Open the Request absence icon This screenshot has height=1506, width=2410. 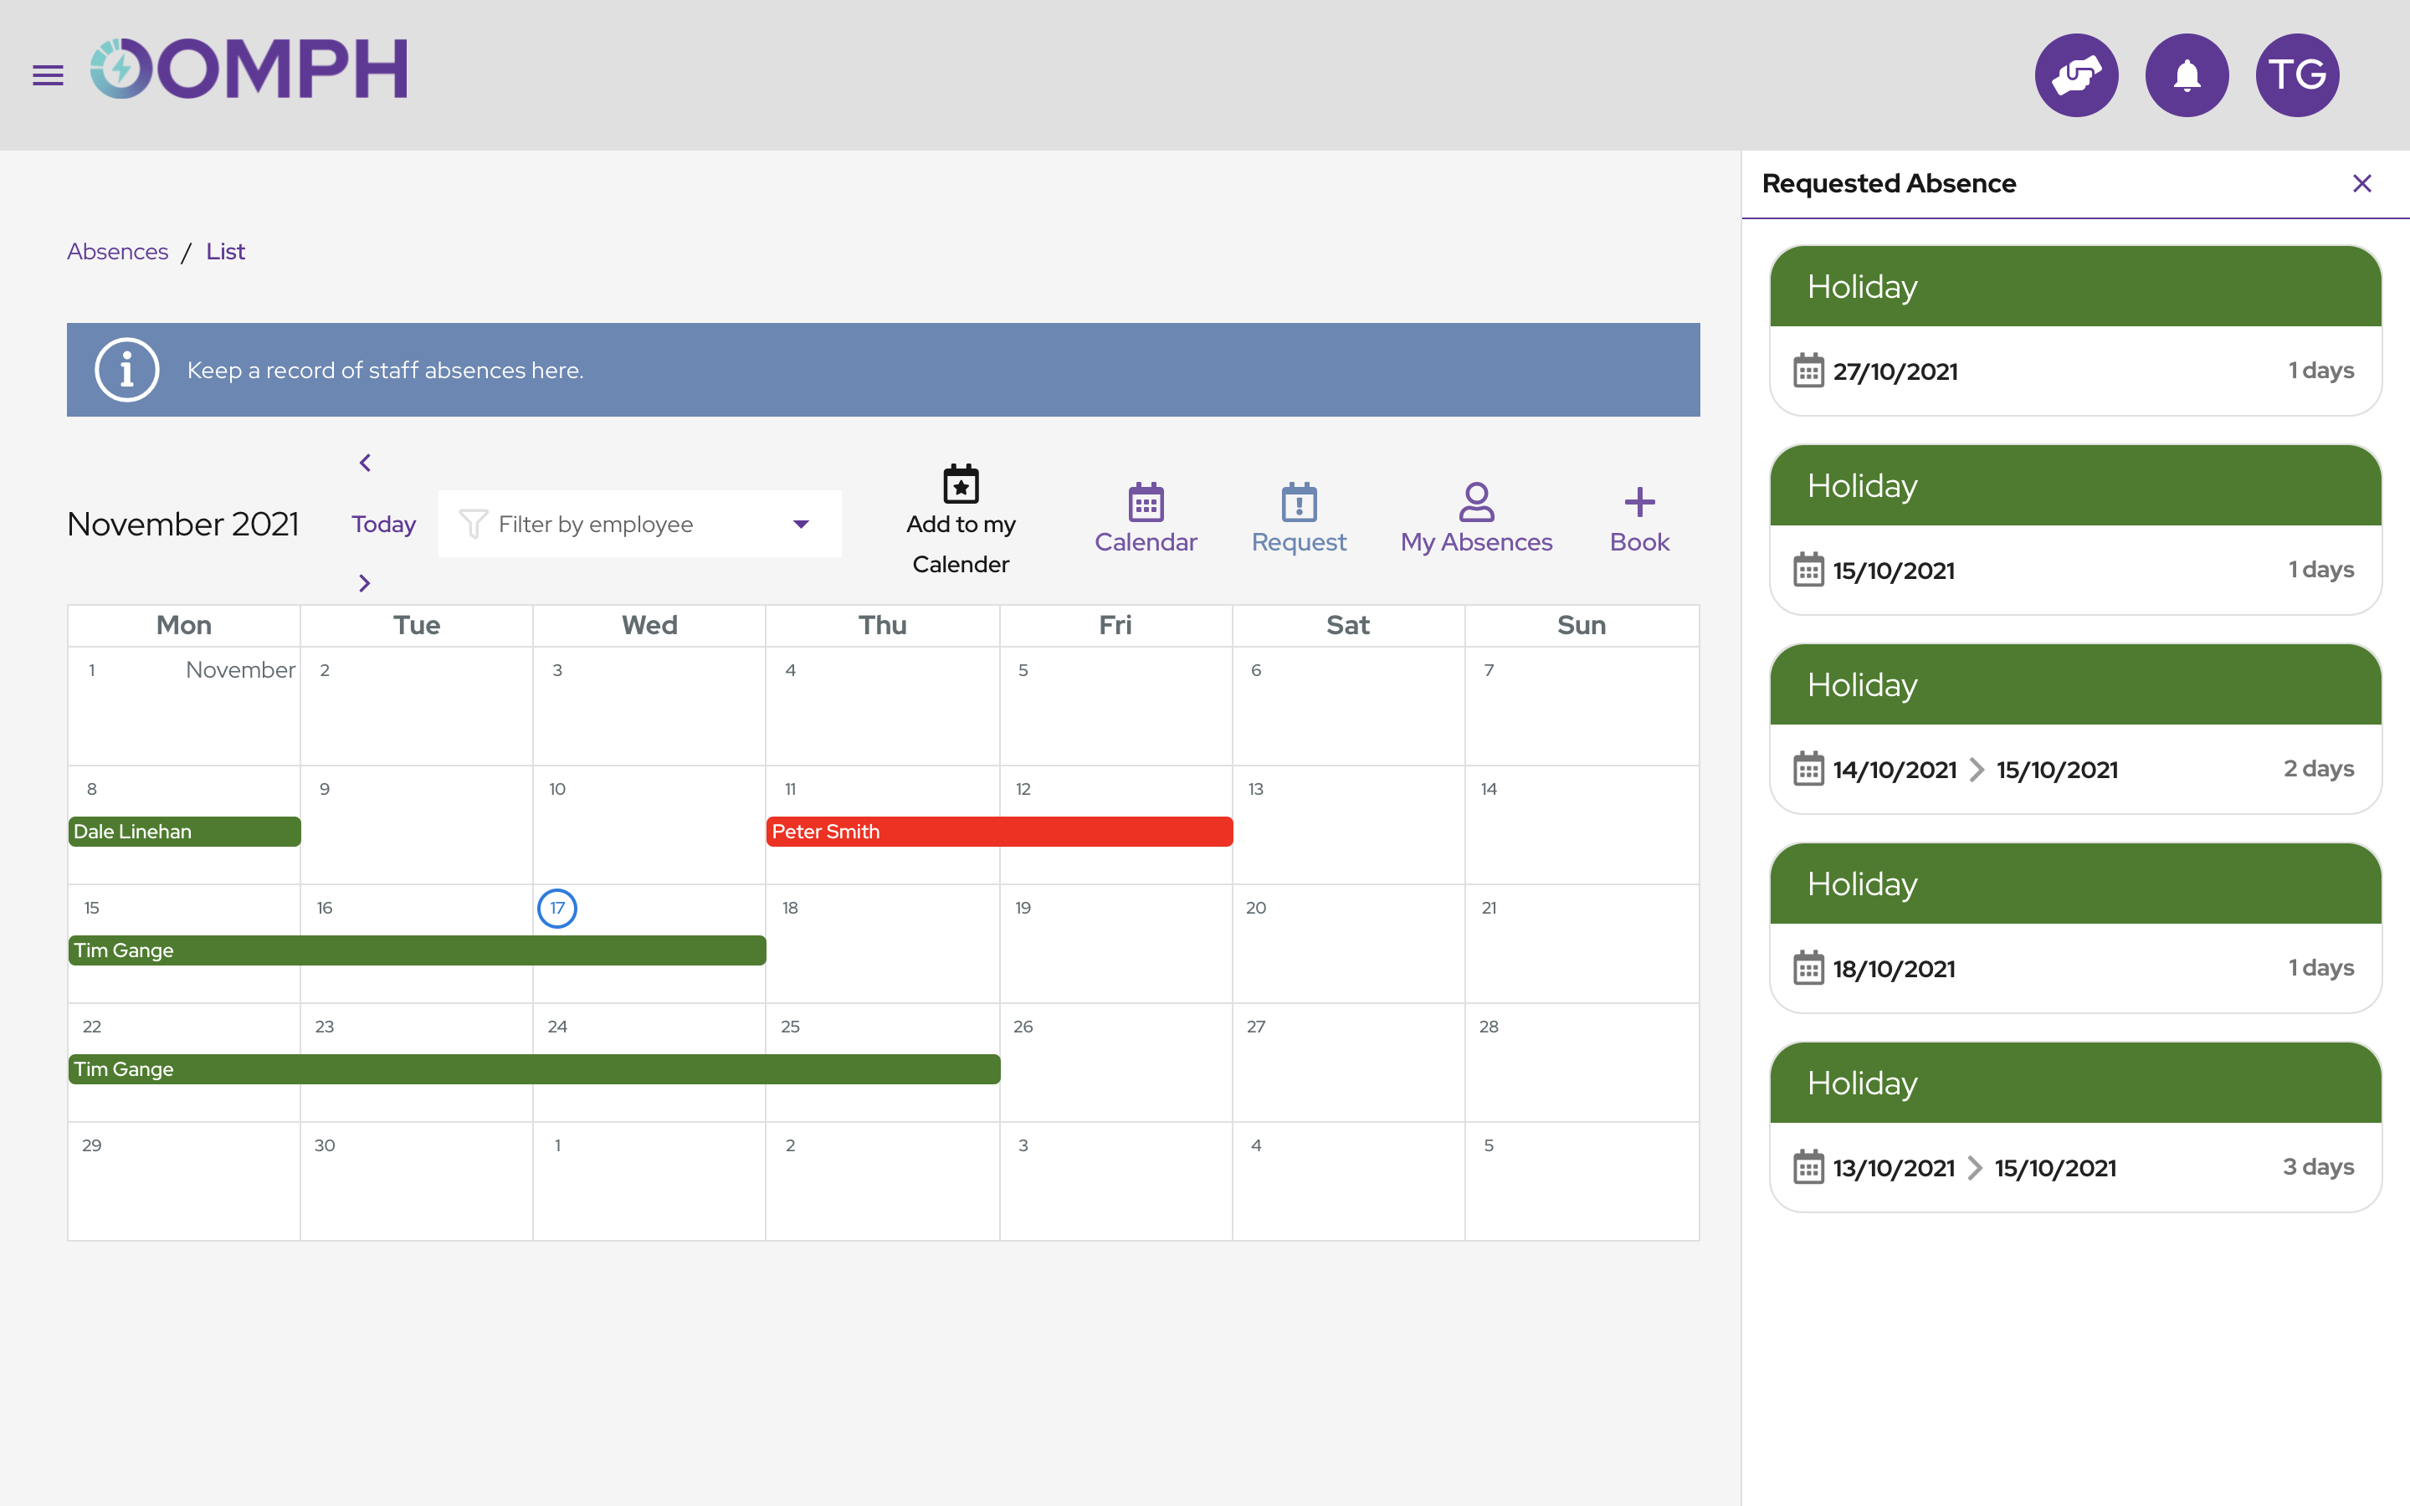click(x=1299, y=502)
